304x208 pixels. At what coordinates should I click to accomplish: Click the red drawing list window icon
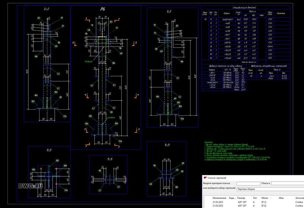tap(205, 178)
